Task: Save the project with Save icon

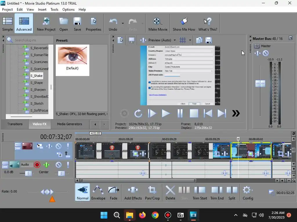Action: point(77,24)
